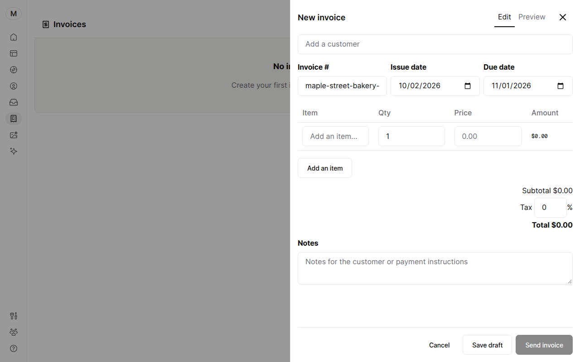Open the compass icon in the sidebar
580x362 pixels.
(x=14, y=70)
